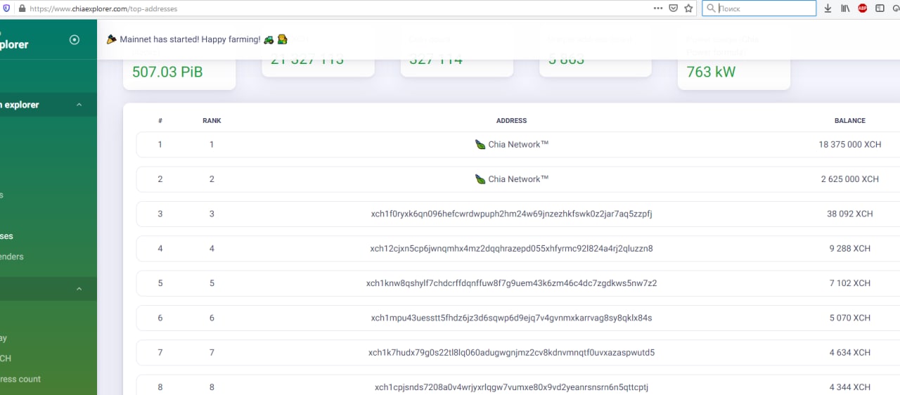Open the sidebar item ending in 'CH'
900x395 pixels.
coord(6,358)
